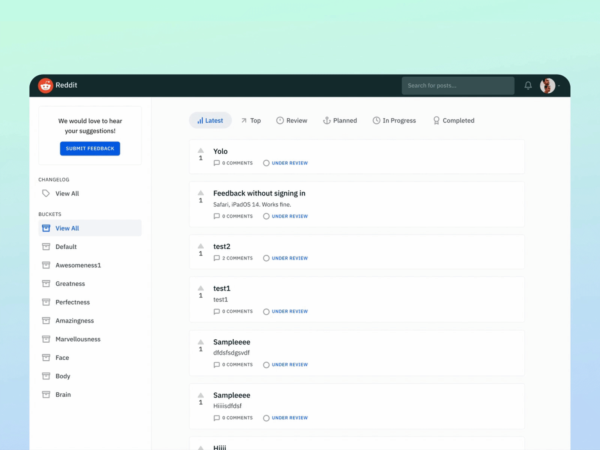Open the Marvellousness bucket
This screenshot has width=600, height=450.
coord(78,339)
